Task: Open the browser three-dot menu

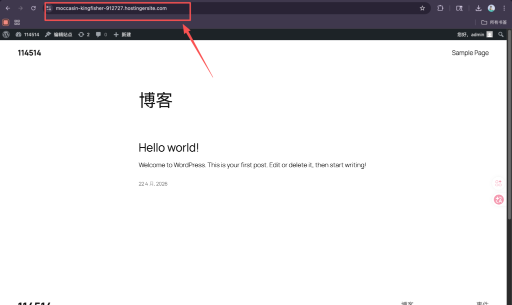Action: (504, 8)
